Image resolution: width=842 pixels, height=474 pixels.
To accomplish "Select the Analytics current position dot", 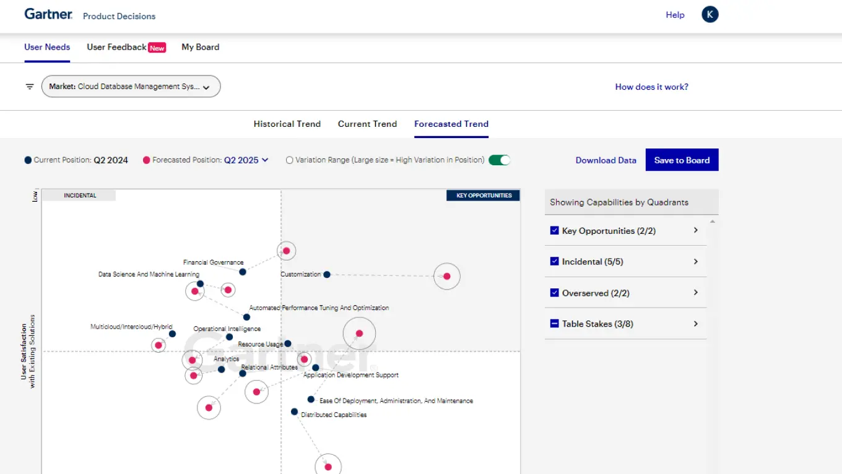I will click(x=221, y=369).
